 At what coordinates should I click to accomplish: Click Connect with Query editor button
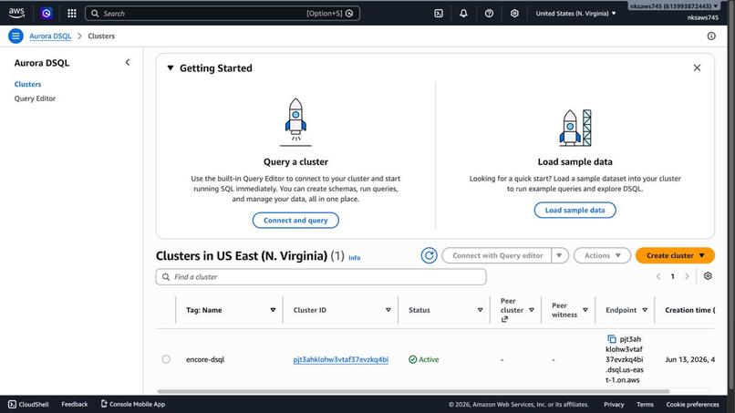497,255
